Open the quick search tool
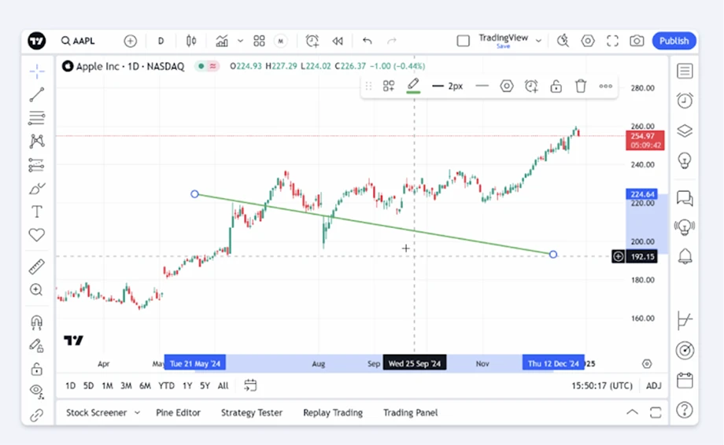 [563, 41]
